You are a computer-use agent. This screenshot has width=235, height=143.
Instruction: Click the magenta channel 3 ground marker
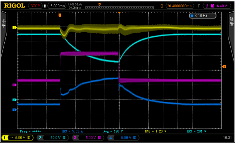tap(14, 85)
